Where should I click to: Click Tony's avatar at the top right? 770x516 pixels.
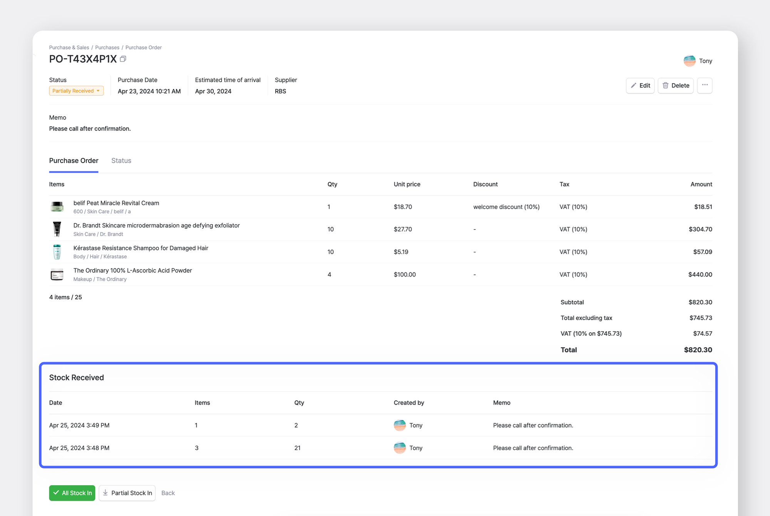pyautogui.click(x=689, y=61)
